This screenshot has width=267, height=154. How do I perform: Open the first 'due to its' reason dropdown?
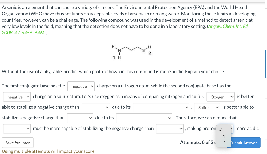click(161, 107)
